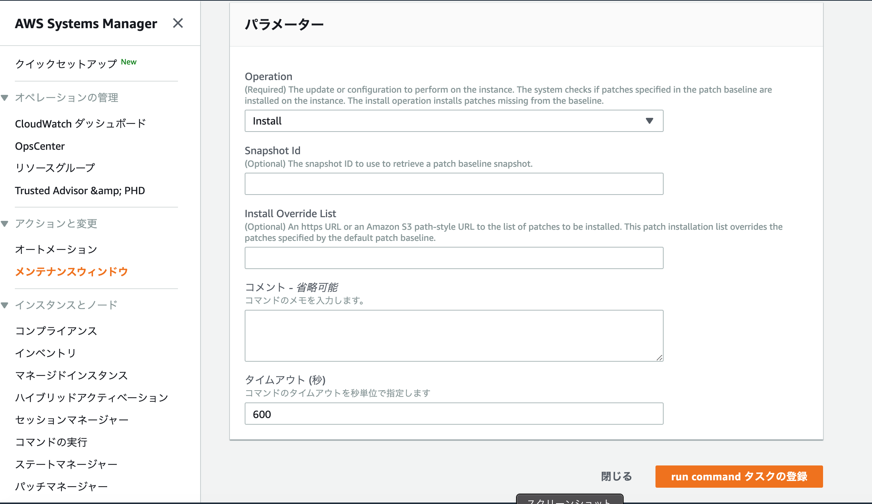Click the パラメーター panel heading
This screenshot has width=872, height=504.
[x=284, y=24]
